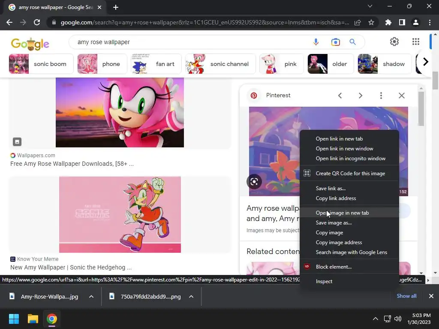Select Copy image from context menu

349,233
